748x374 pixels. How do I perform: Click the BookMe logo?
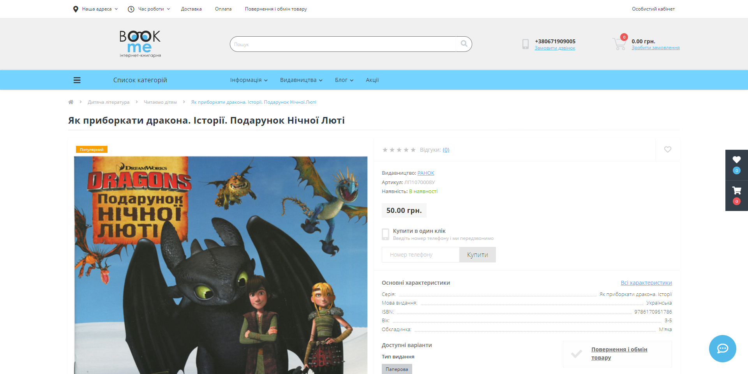(x=140, y=44)
